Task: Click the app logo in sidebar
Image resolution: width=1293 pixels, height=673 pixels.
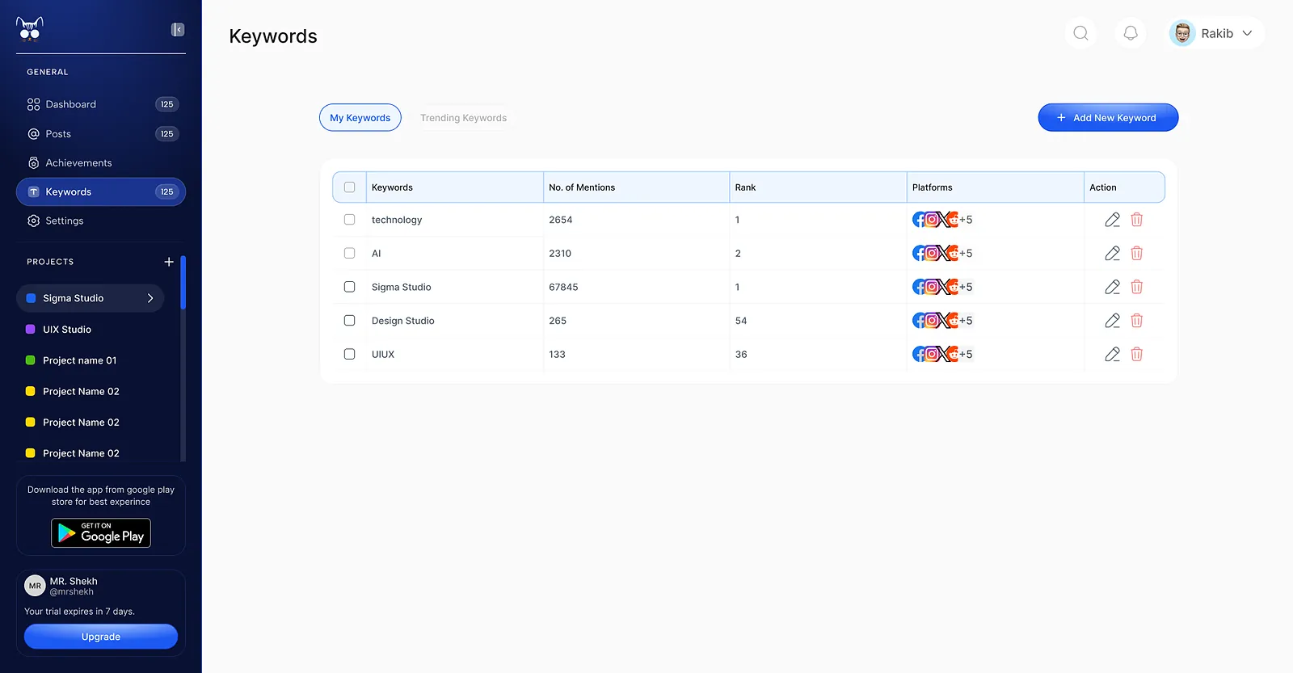Action: pos(30,28)
